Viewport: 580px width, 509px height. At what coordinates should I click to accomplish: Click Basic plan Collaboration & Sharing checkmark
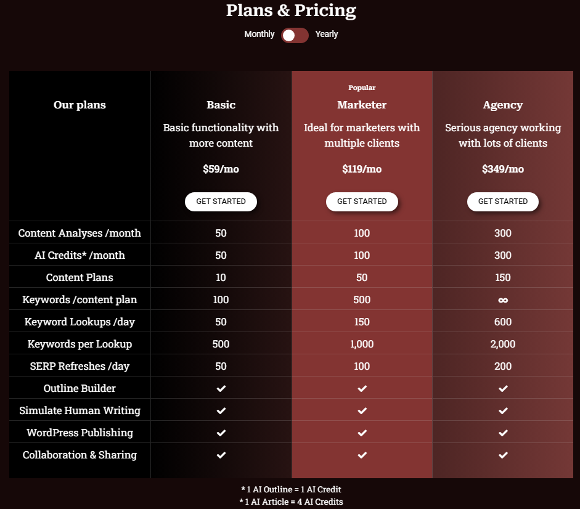221,455
